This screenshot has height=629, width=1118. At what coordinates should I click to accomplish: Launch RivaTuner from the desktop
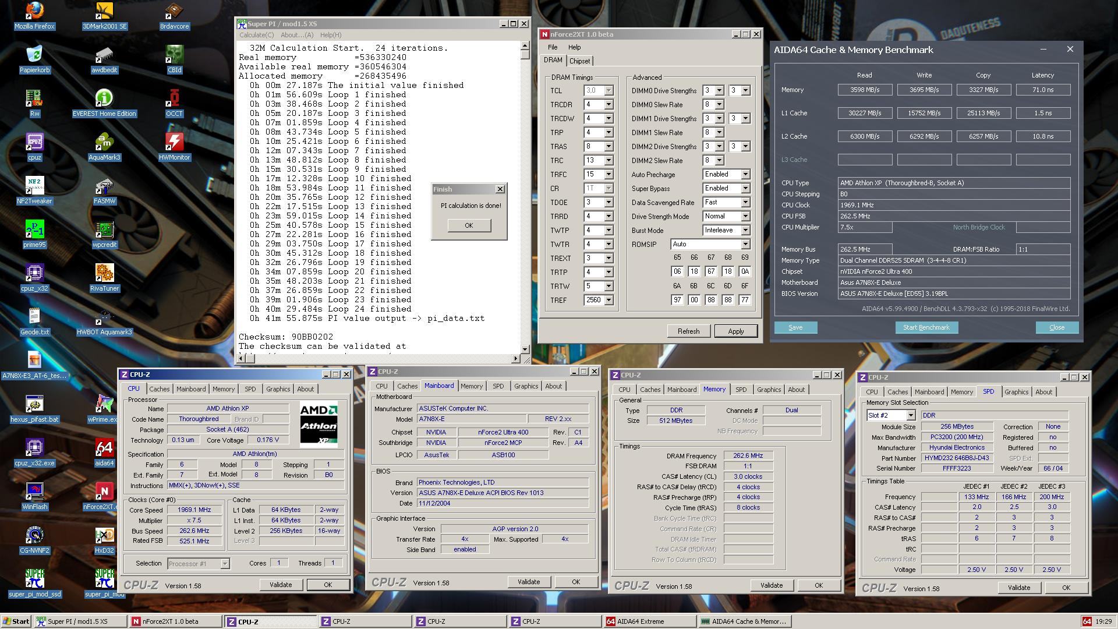coord(104,278)
